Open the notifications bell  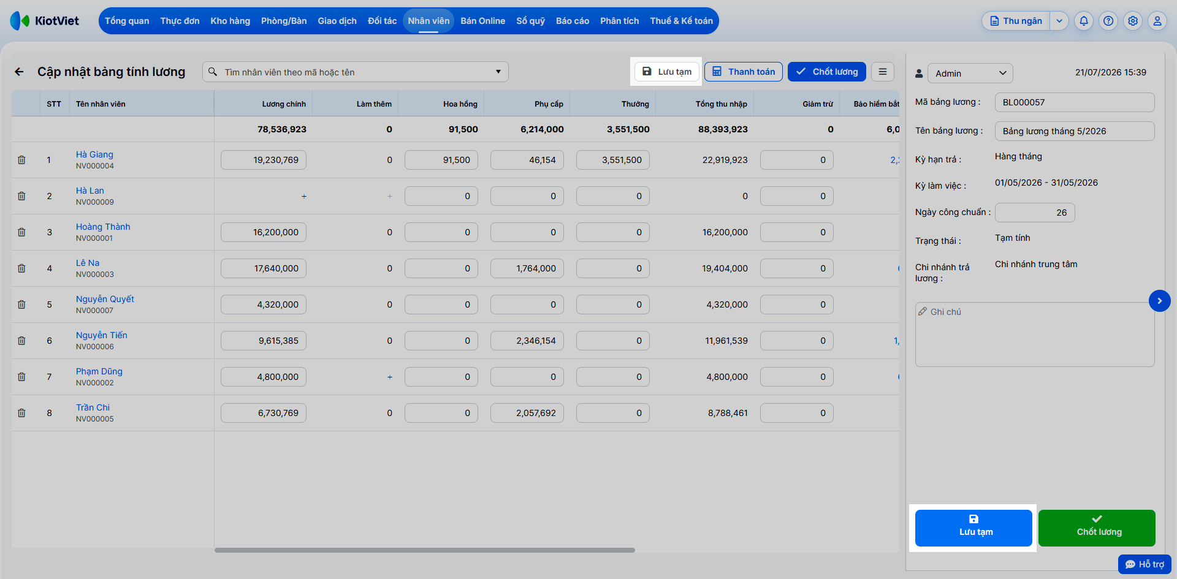pos(1084,21)
